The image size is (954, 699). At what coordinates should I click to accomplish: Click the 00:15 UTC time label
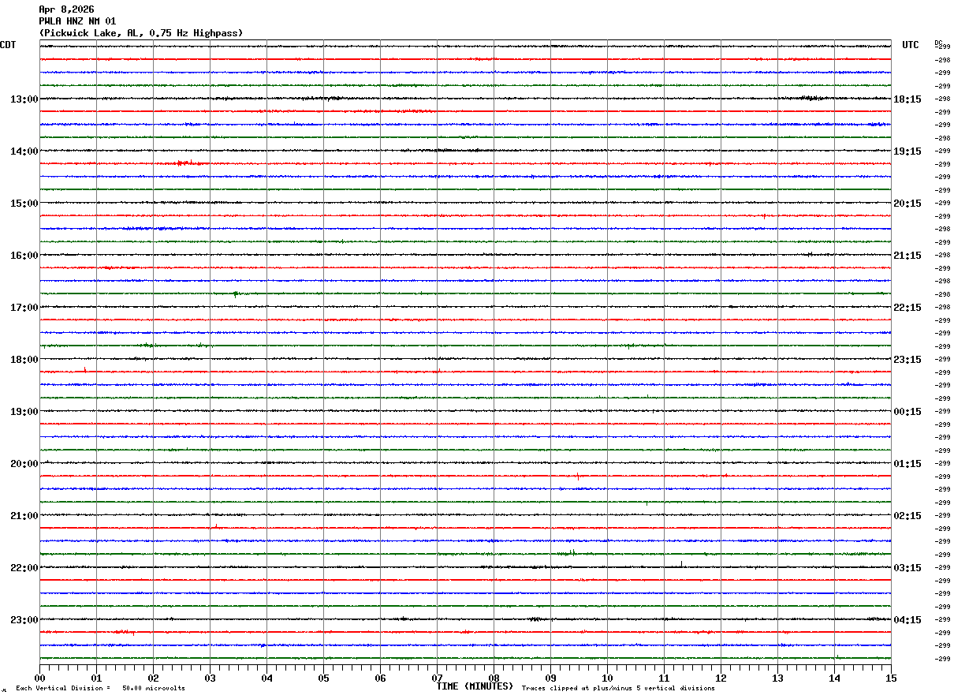[x=907, y=412]
